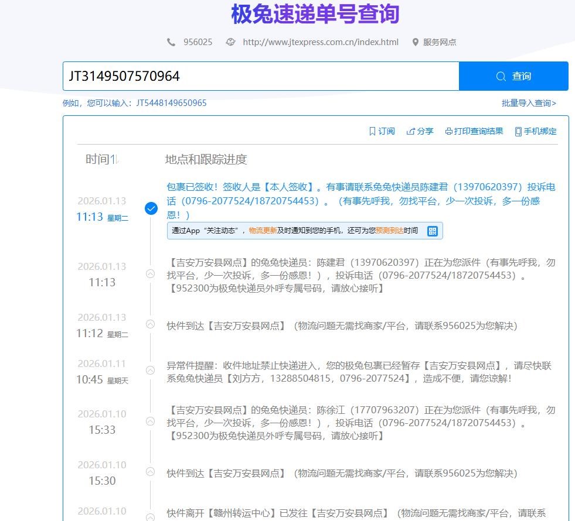The height and width of the screenshot is (521, 575).
Task: Click example tracking number JT5448149650965
Action: pos(171,103)
